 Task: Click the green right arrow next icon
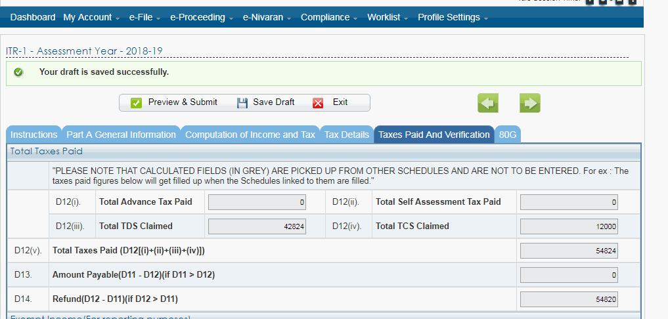pos(529,102)
